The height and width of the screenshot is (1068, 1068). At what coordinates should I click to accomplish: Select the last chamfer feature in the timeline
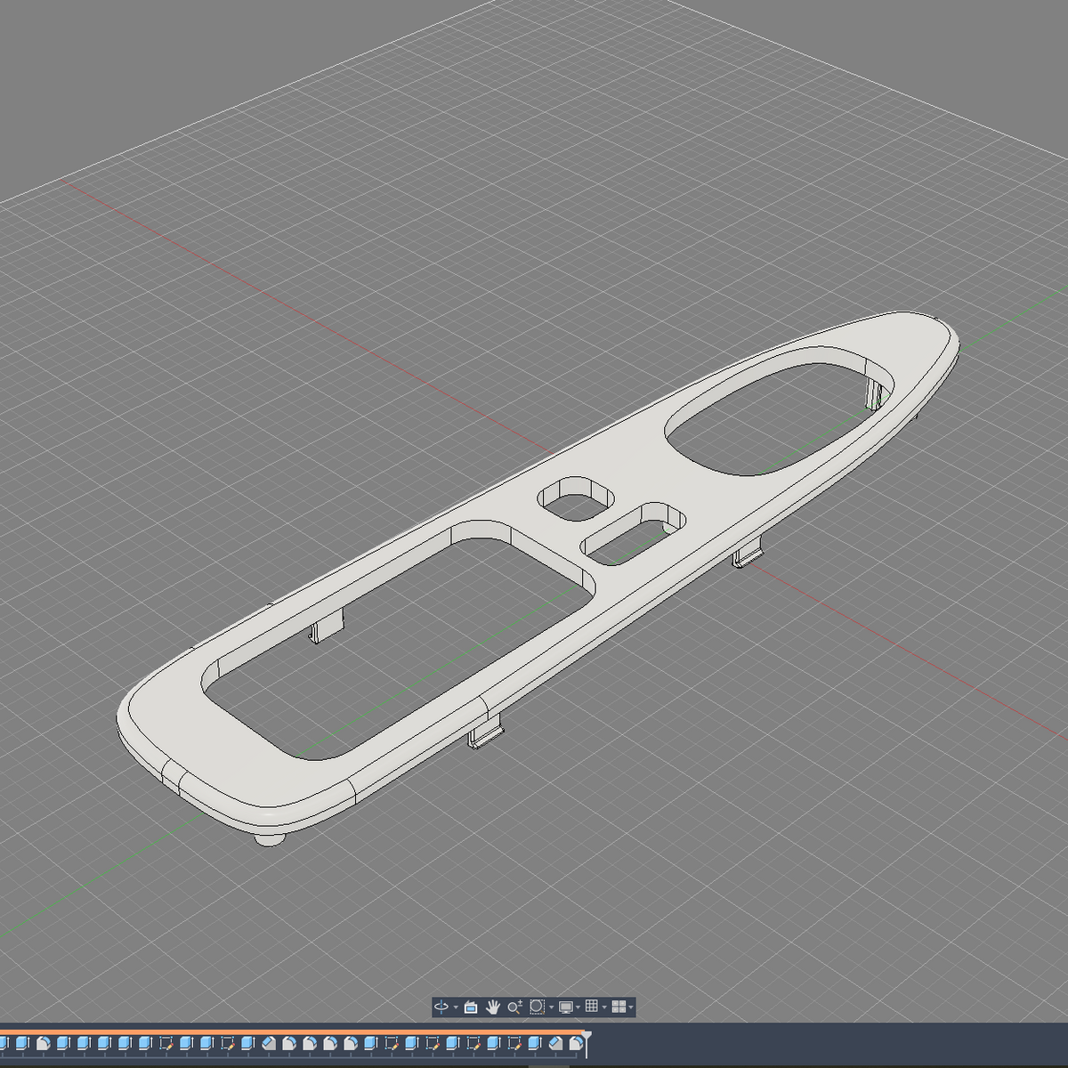554,1043
